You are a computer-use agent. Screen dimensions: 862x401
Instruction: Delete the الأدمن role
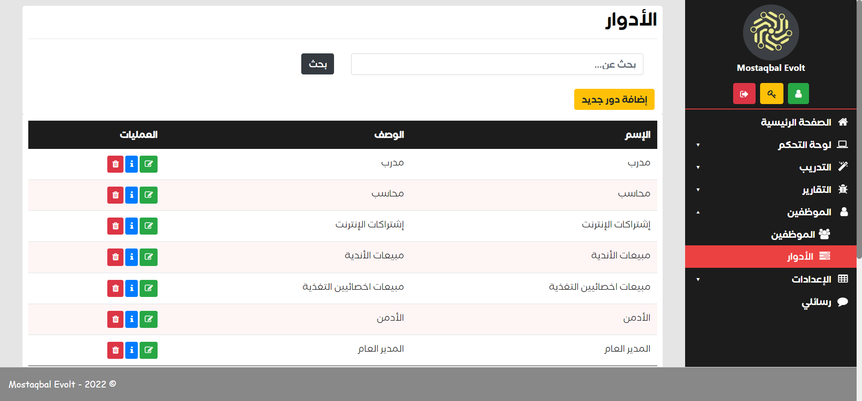[115, 319]
